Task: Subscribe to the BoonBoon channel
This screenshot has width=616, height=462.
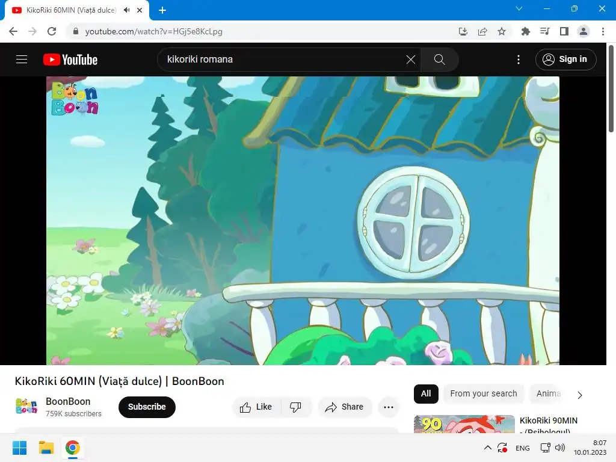Action: (x=147, y=407)
